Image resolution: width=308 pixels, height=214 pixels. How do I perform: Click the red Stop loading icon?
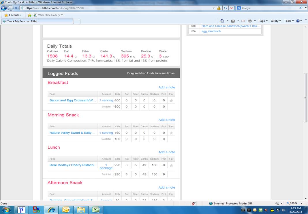231,8
